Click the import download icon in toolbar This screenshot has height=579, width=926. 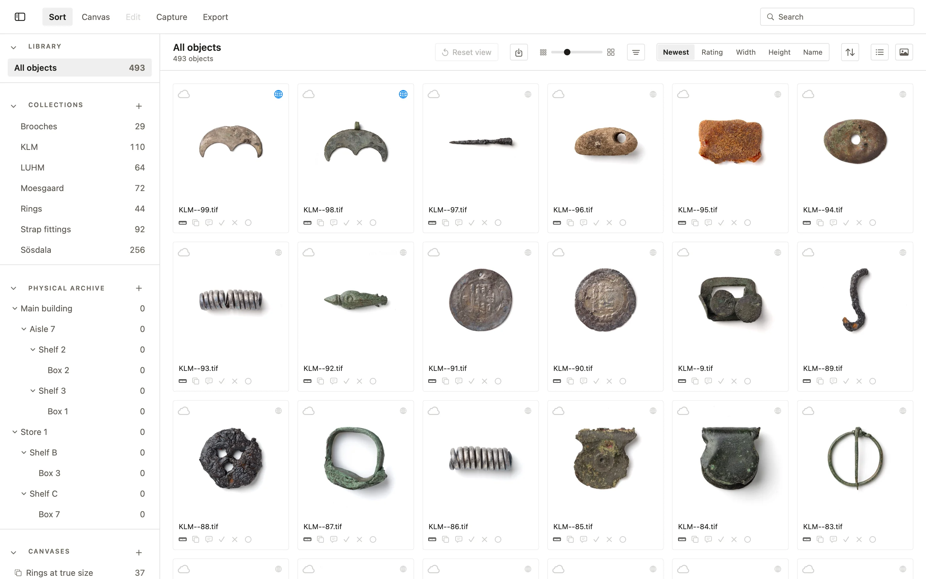(519, 52)
